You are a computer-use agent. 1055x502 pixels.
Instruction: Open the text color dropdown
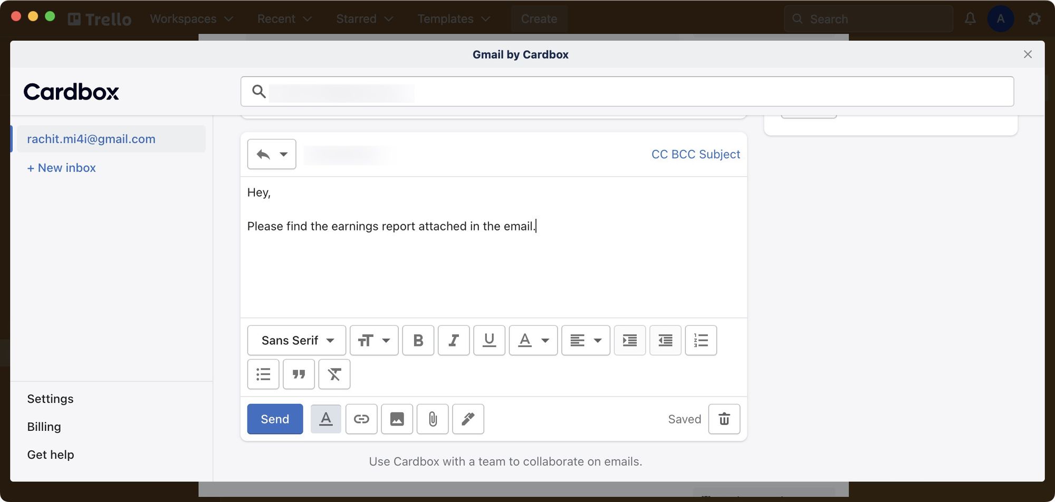(x=533, y=340)
